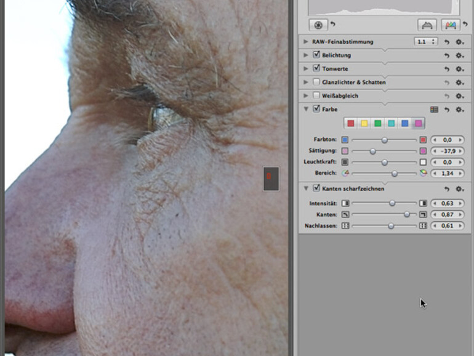The width and height of the screenshot is (474, 356).
Task: Disable the Belichtung checkbox
Action: (316, 55)
